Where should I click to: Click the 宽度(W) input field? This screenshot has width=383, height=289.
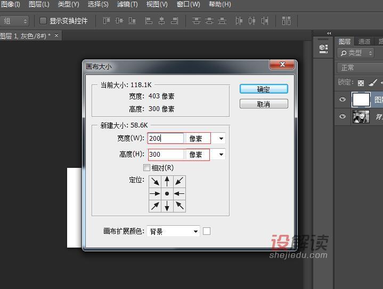(166, 139)
